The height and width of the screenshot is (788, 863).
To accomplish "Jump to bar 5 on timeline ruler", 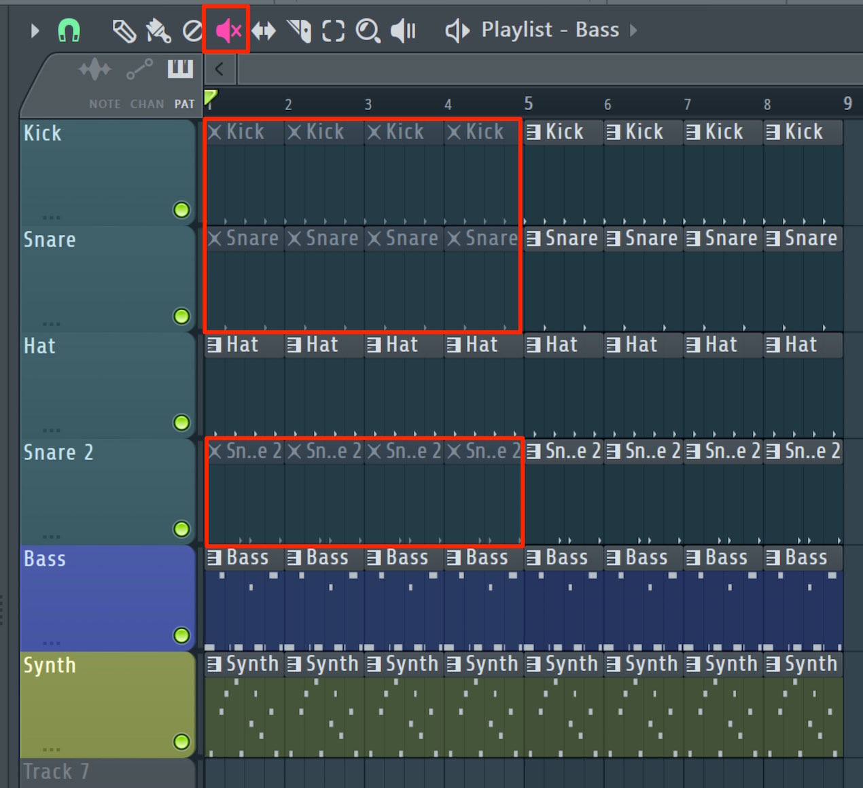I will click(x=529, y=103).
